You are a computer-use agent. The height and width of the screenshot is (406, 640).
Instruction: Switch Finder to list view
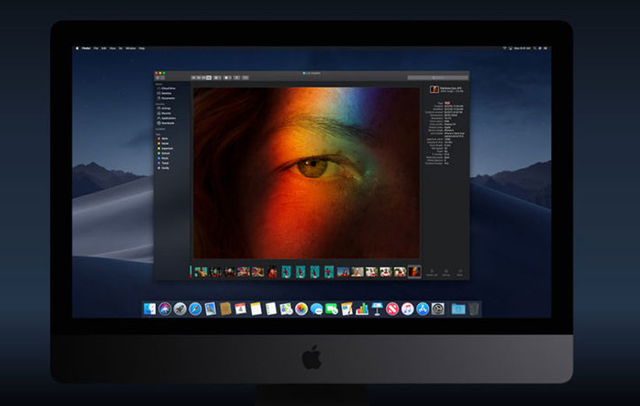tap(199, 78)
